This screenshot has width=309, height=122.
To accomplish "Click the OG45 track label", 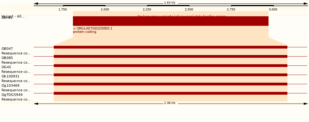I will coord(6,67).
